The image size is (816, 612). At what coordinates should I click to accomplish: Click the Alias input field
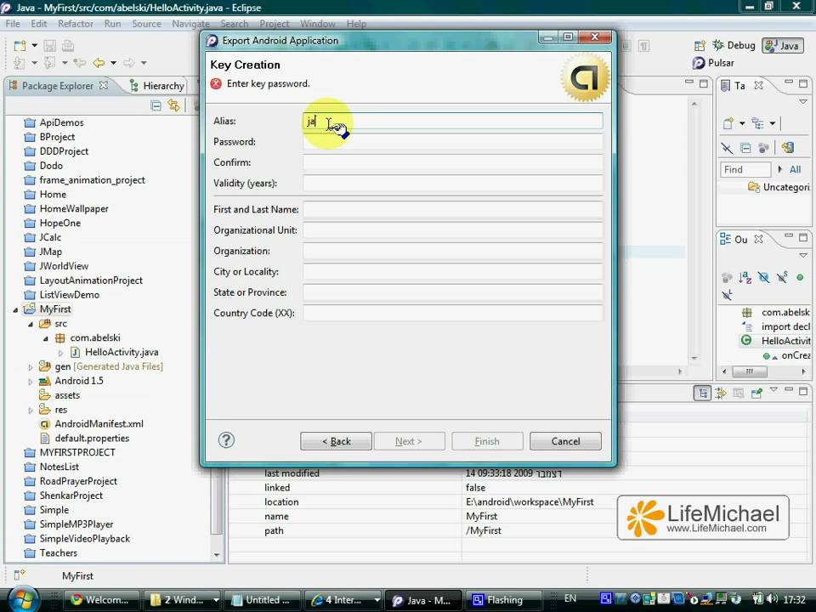click(x=453, y=121)
